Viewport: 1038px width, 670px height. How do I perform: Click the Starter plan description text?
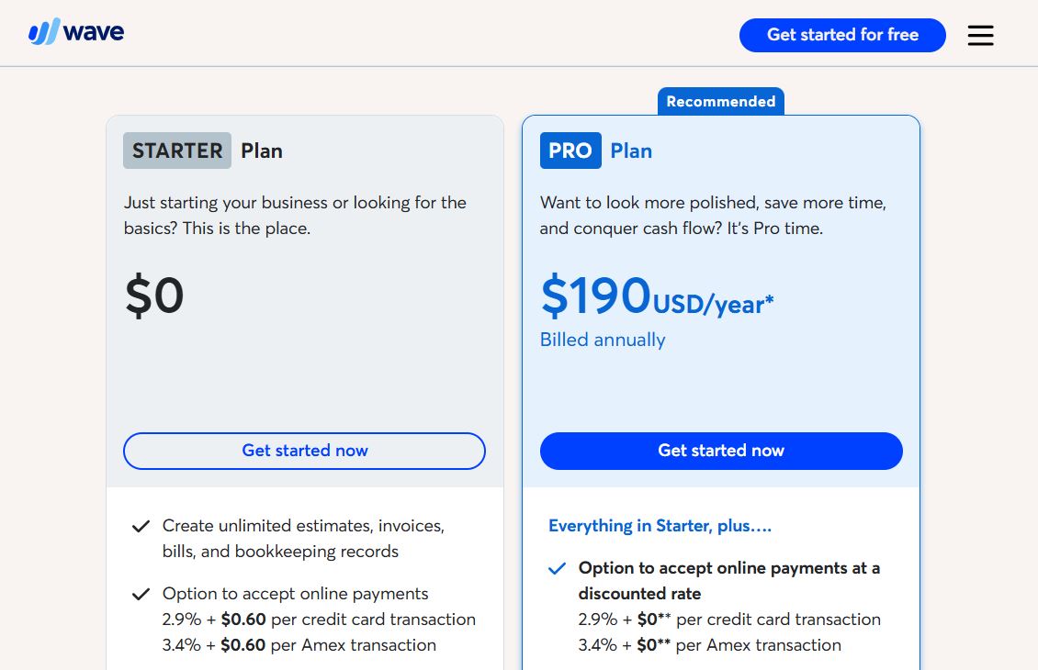pyautogui.click(x=295, y=215)
